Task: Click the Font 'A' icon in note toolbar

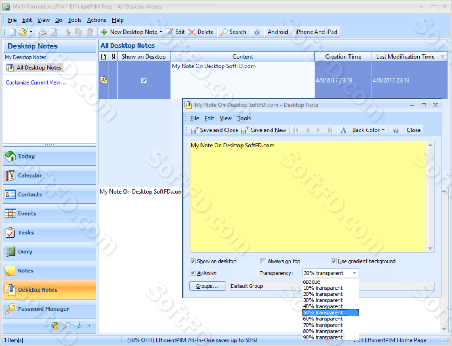Action: coord(343,130)
